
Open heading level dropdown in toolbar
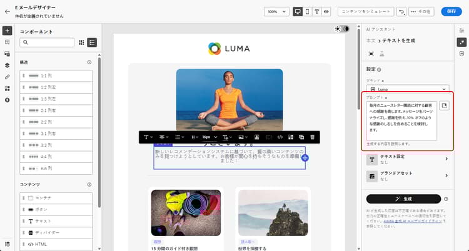194,137
